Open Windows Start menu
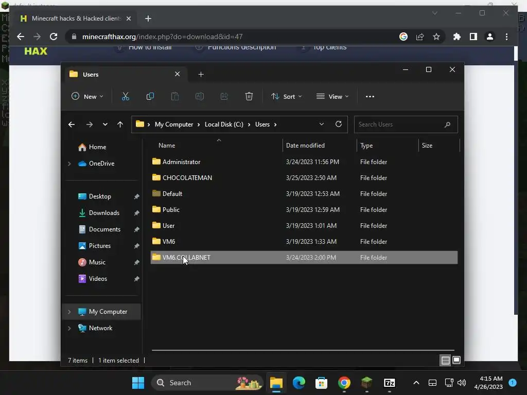Screen dimensions: 527x395 point(138,383)
